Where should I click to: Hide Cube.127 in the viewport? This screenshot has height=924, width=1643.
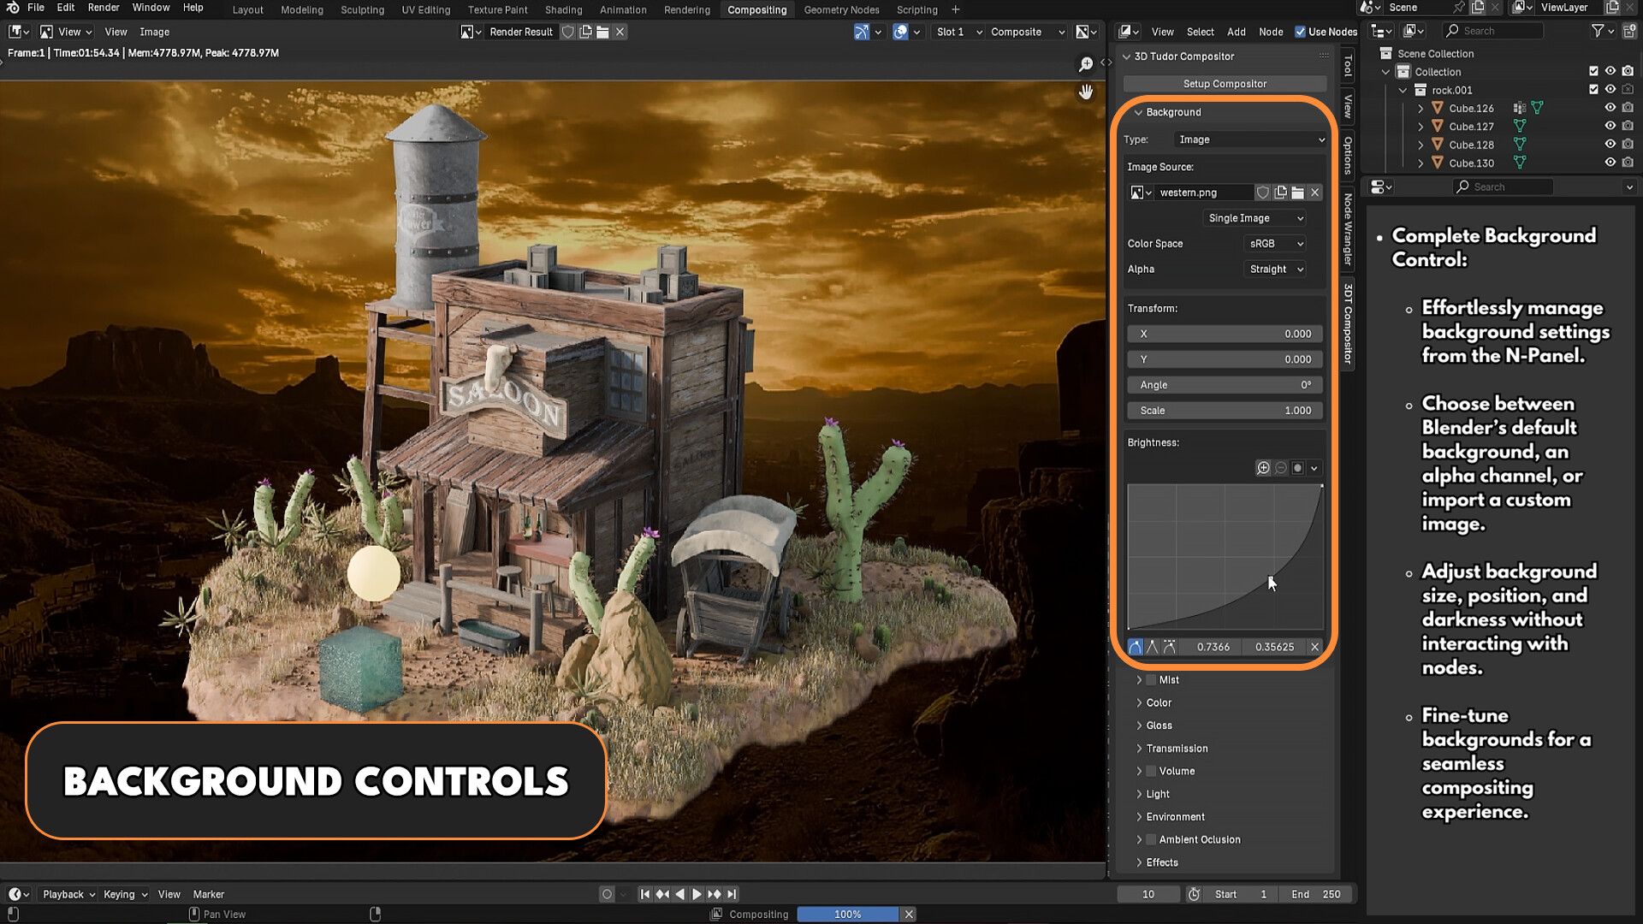point(1610,126)
